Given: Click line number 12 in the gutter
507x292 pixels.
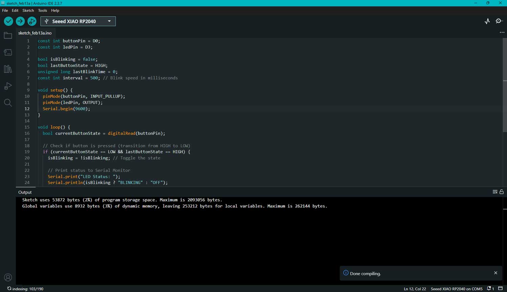Looking at the screenshot, I should pos(27,109).
